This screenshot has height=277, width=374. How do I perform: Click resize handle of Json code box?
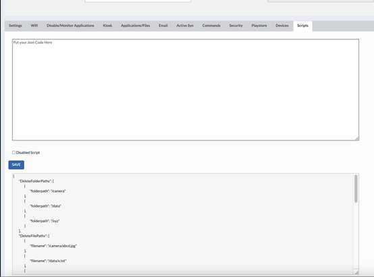pyautogui.click(x=357, y=138)
